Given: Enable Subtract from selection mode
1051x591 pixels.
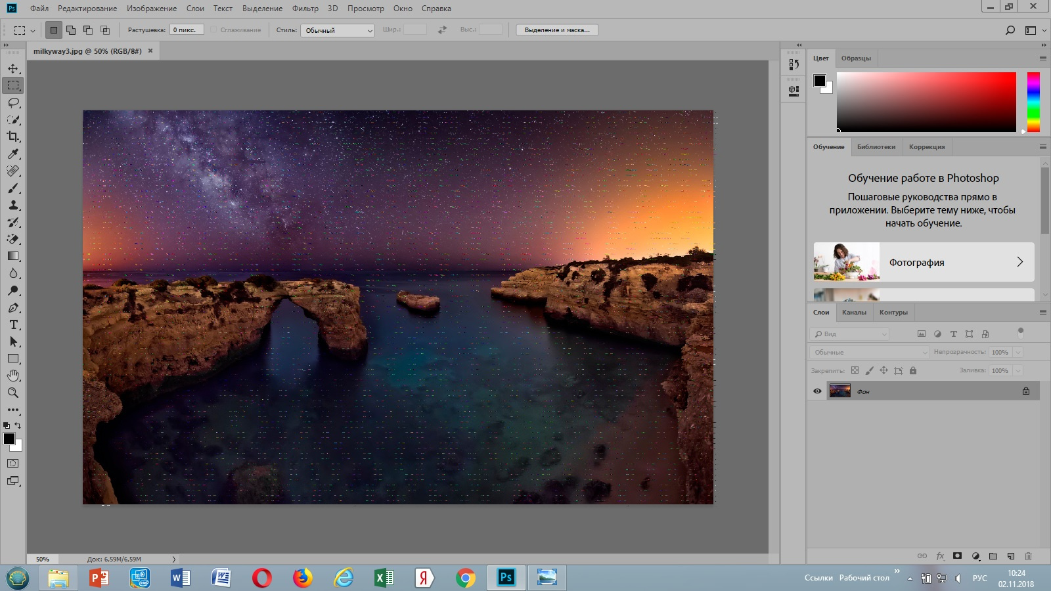Looking at the screenshot, I should click(88, 30).
